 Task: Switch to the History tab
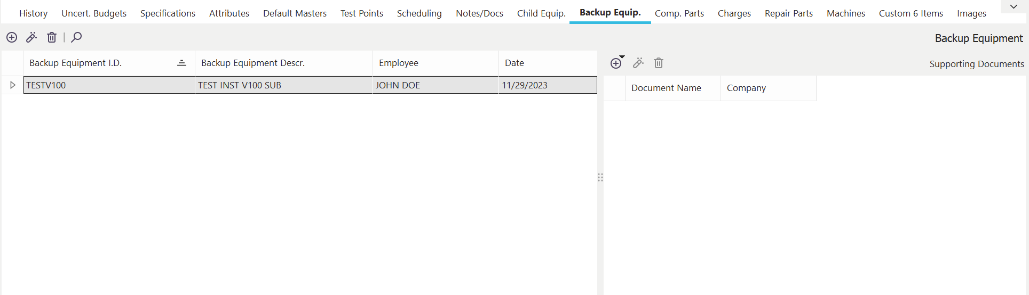pyautogui.click(x=33, y=13)
